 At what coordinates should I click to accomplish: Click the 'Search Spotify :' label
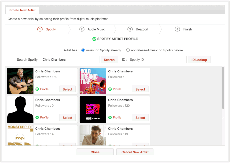pyautogui.click(x=28, y=60)
